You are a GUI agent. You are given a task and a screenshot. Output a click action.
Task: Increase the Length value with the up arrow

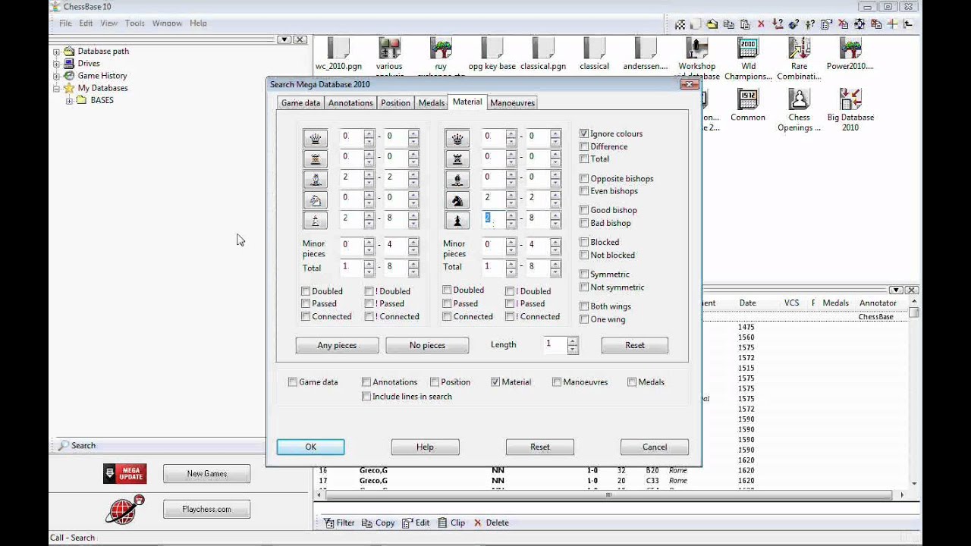coord(573,340)
